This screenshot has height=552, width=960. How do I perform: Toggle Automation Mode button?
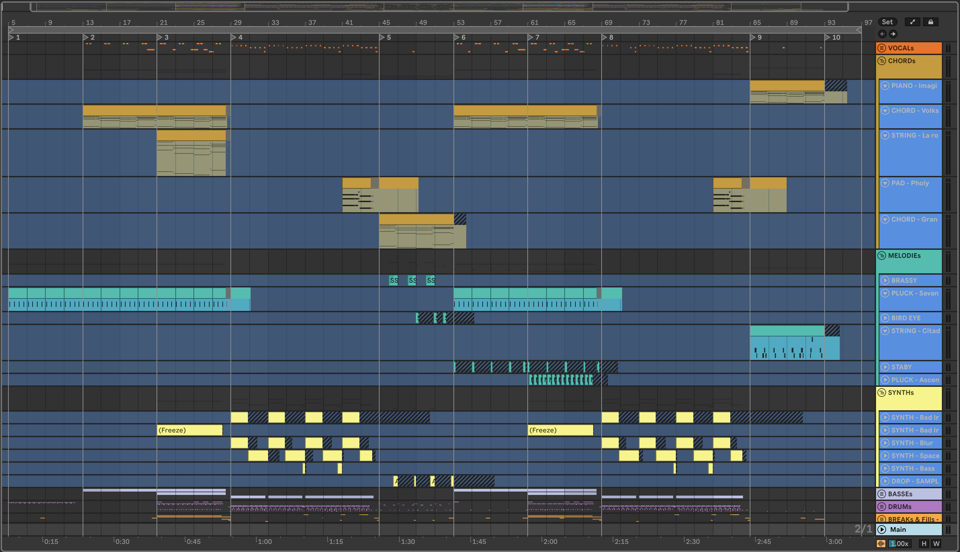[x=912, y=22]
